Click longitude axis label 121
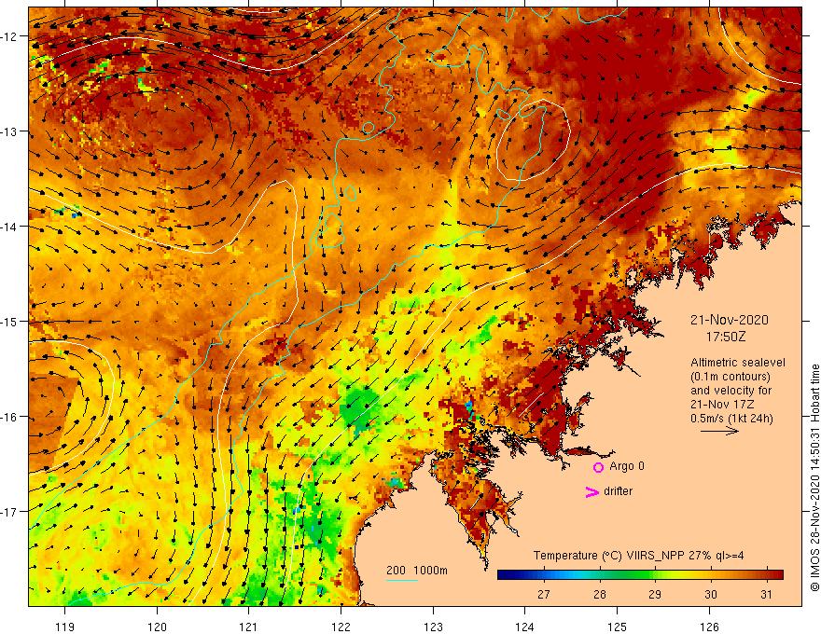This screenshot has height=634, width=821. coord(248,627)
